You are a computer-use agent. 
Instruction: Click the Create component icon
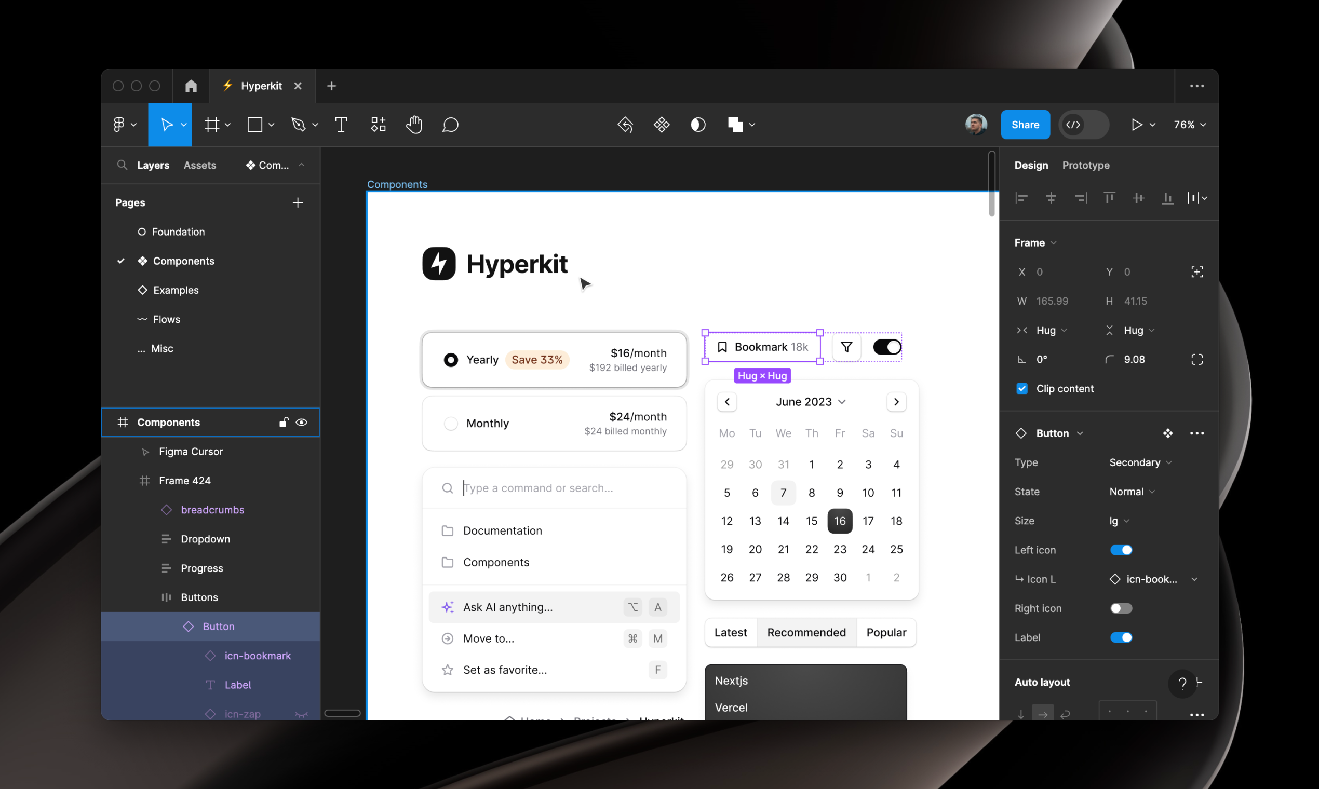click(662, 125)
